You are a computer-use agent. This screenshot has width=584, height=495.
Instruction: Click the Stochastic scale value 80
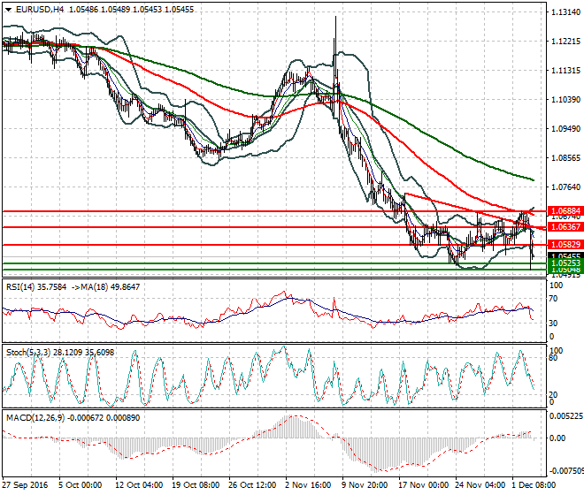point(554,358)
